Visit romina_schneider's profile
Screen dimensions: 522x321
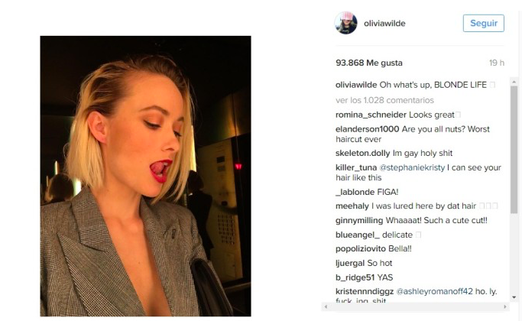pos(371,115)
